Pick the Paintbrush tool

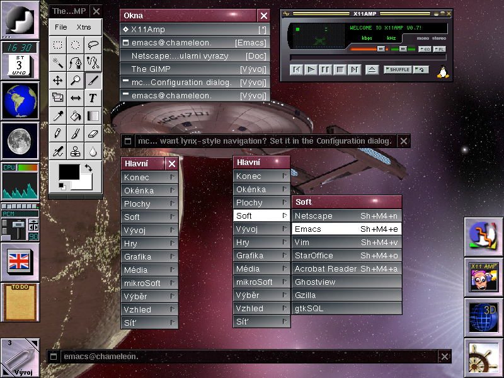click(76, 134)
